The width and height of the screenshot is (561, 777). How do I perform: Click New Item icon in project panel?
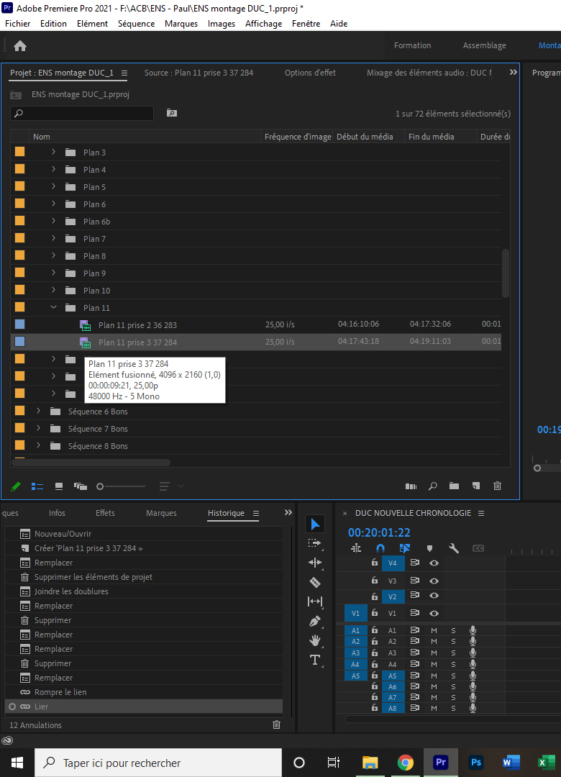click(x=475, y=486)
